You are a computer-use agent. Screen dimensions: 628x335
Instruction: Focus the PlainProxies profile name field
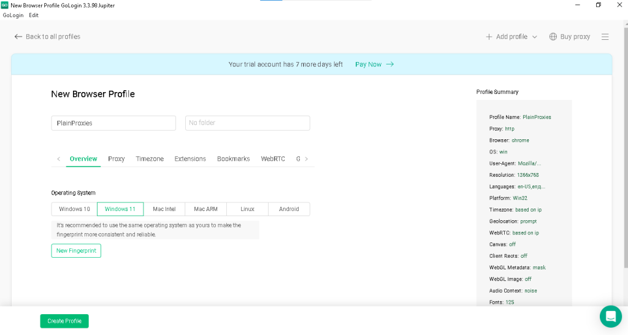113,123
